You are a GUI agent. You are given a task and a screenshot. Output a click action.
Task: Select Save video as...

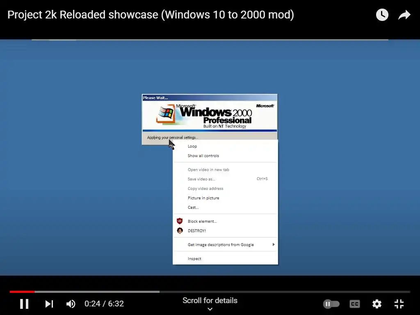[225, 179]
